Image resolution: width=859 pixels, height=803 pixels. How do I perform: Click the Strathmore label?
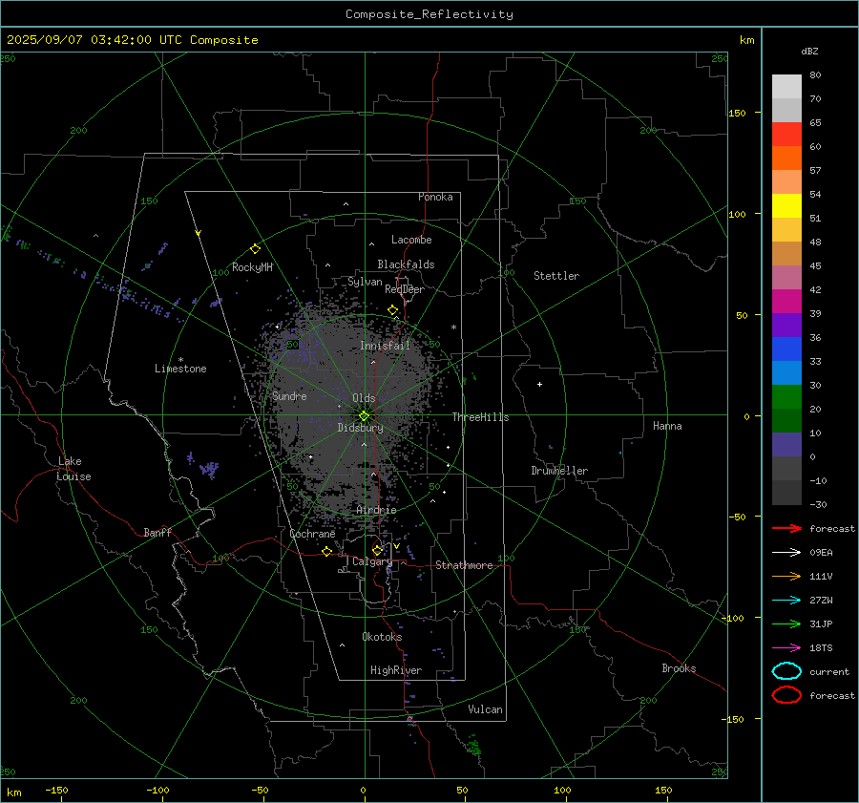click(464, 565)
